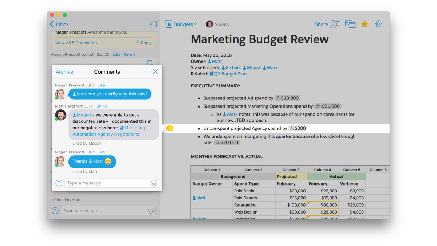Like Megan Prescott's edit from Sep 20
Viewport: 437px width, 246px height.
(116, 54)
